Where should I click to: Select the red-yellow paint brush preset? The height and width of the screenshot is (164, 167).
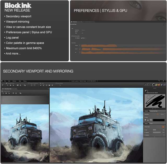tap(159, 85)
